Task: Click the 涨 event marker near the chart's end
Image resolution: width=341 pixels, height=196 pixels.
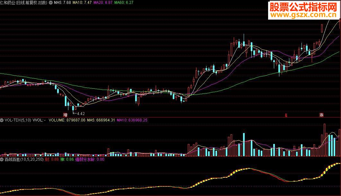Action: pyautogui.click(x=321, y=115)
